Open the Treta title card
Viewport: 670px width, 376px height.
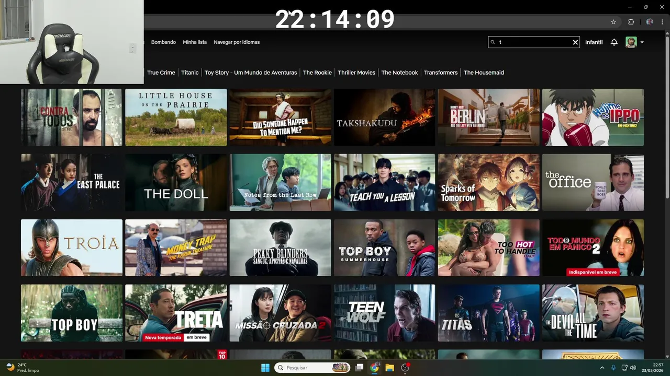(x=176, y=313)
